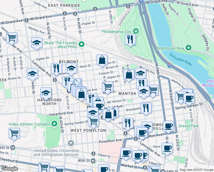This screenshot has width=214, height=172.
Task: Select the Poplar St street label
Action: tap(88, 23)
